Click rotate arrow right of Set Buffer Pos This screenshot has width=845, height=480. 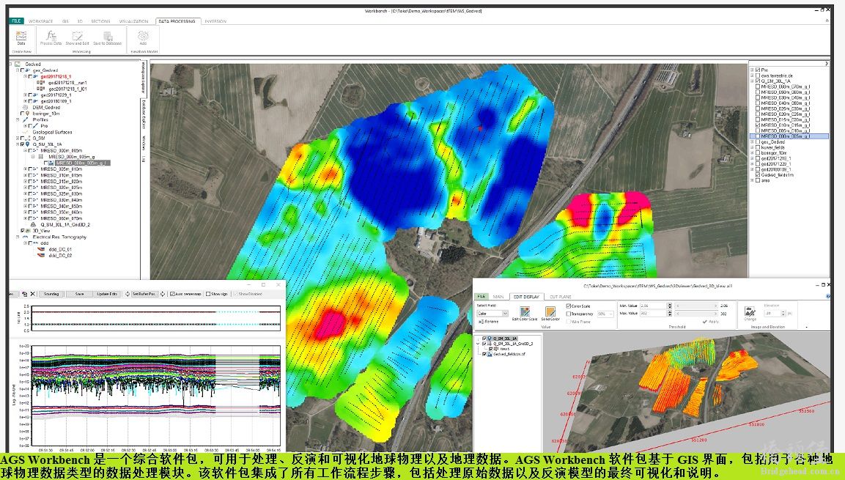point(163,294)
